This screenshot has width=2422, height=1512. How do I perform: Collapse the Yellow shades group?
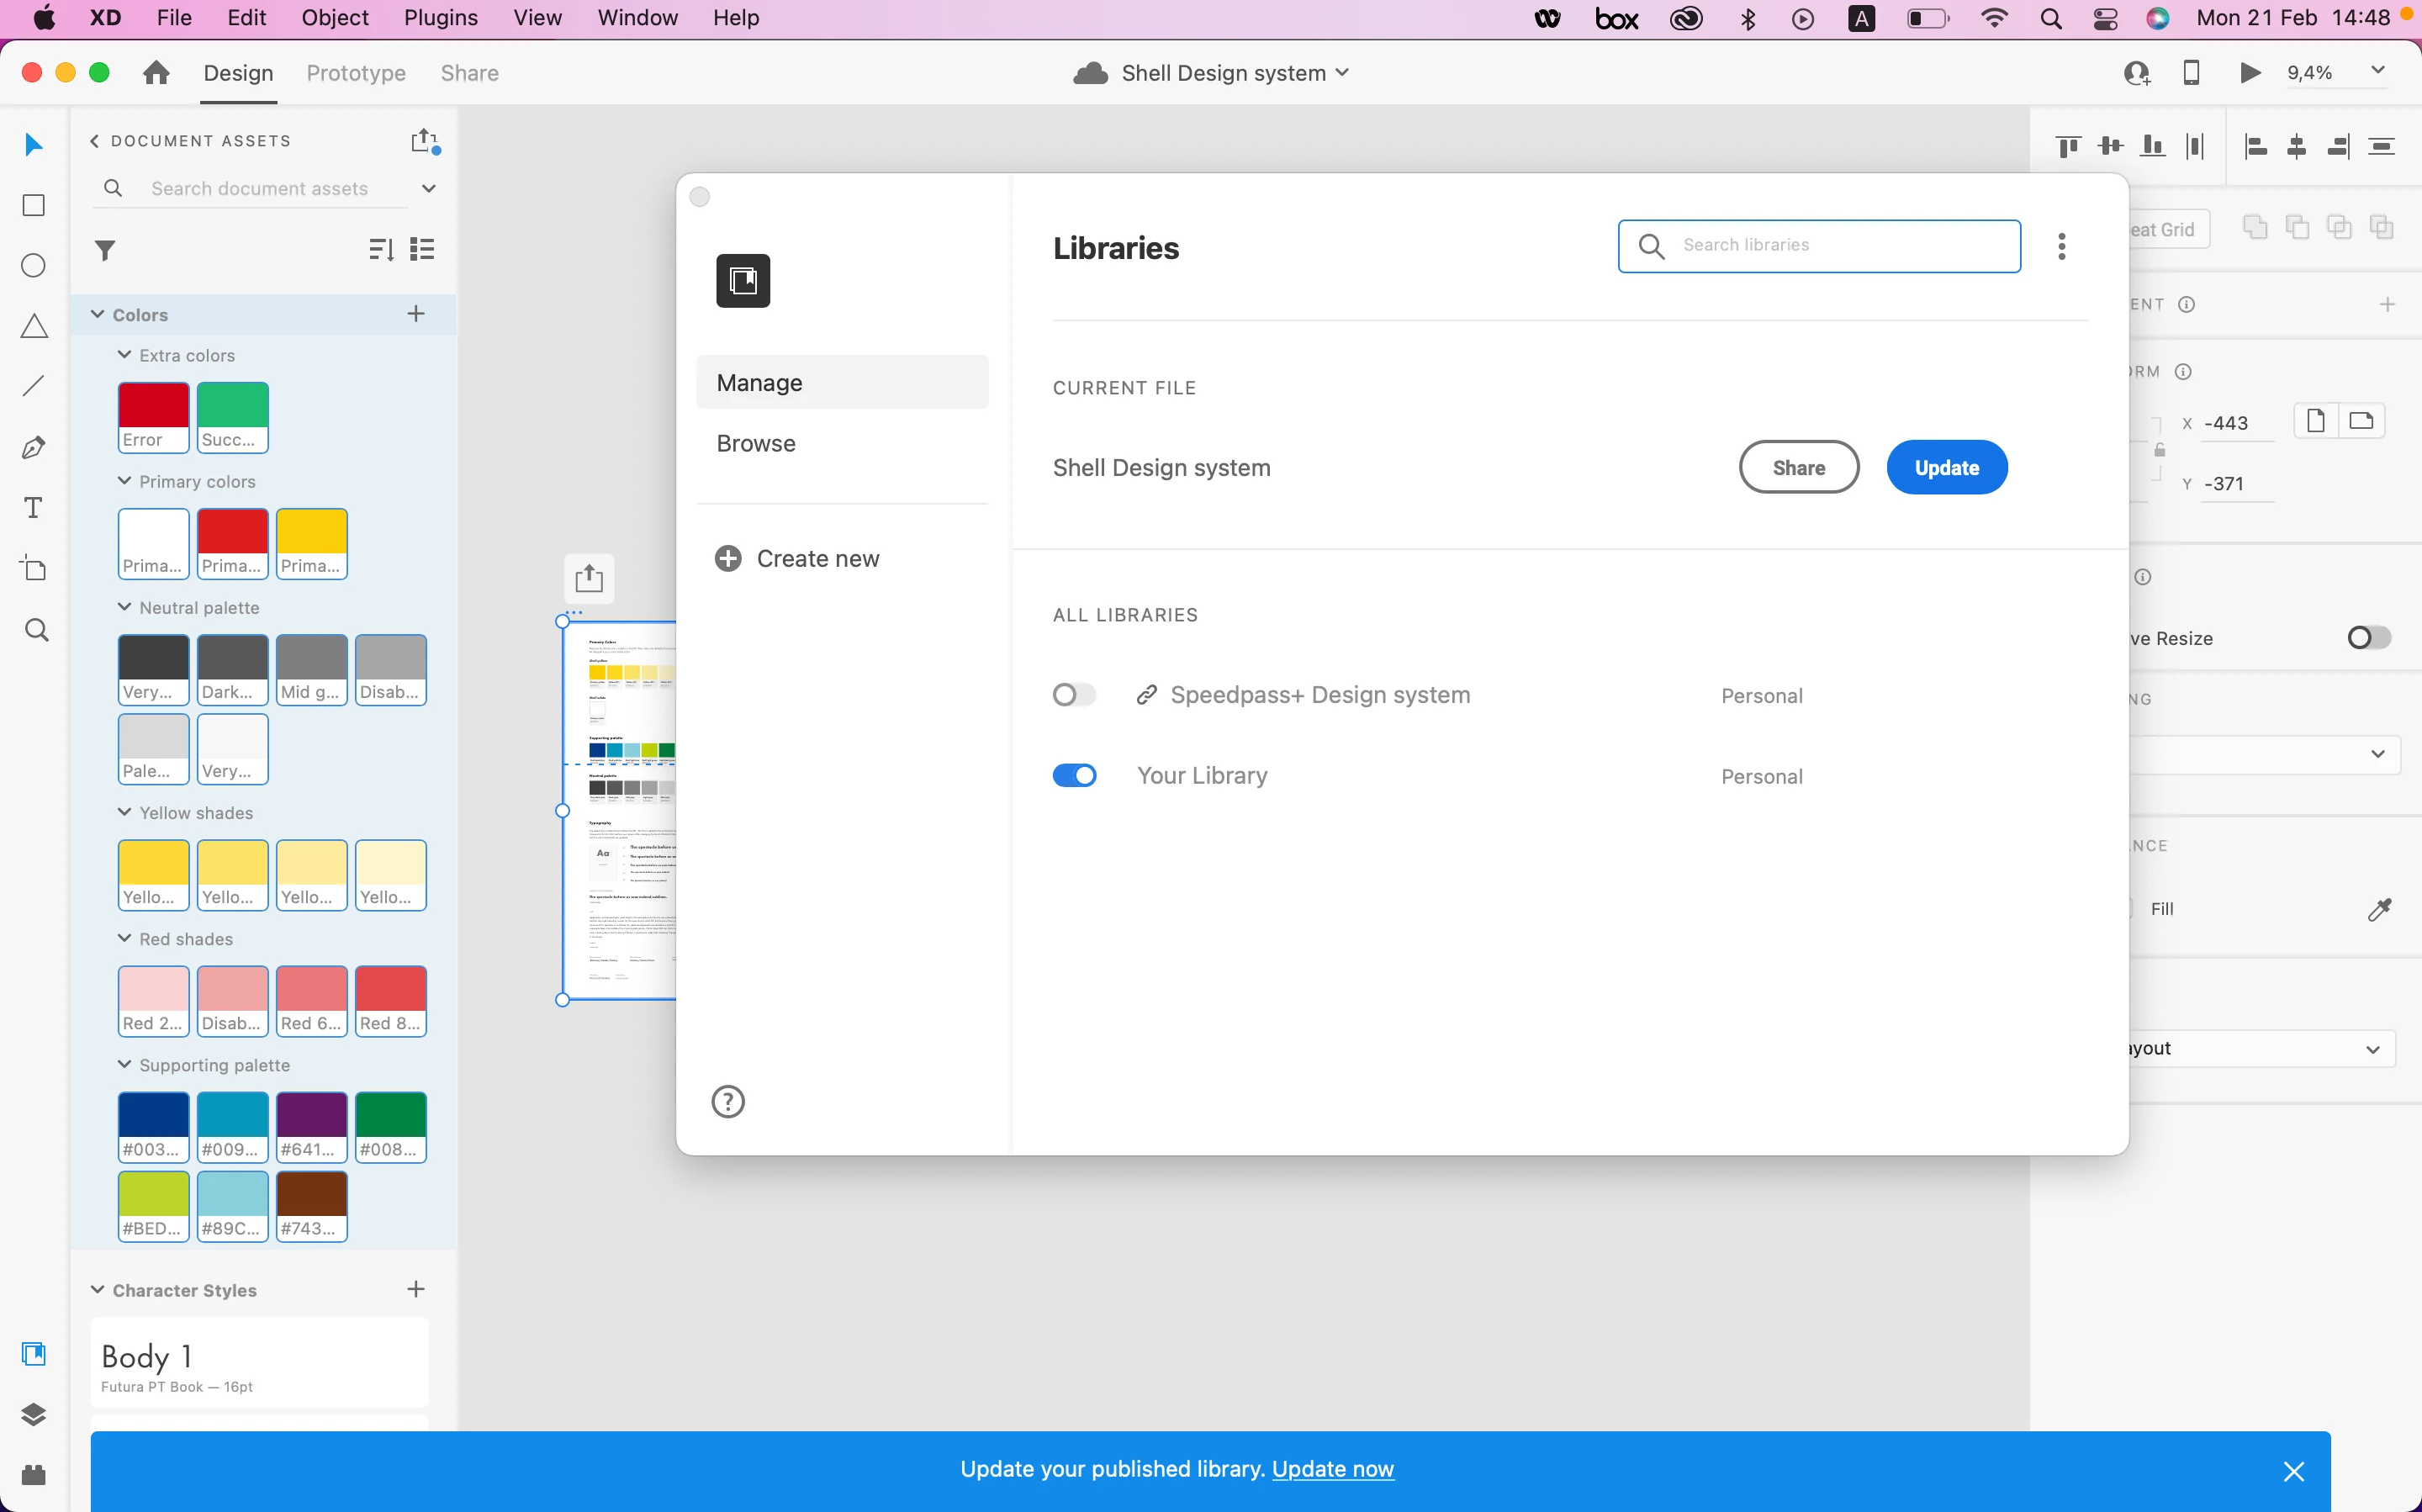click(x=125, y=812)
